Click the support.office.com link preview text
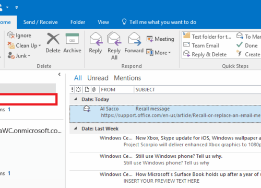The image size is (261, 188). click(181, 115)
